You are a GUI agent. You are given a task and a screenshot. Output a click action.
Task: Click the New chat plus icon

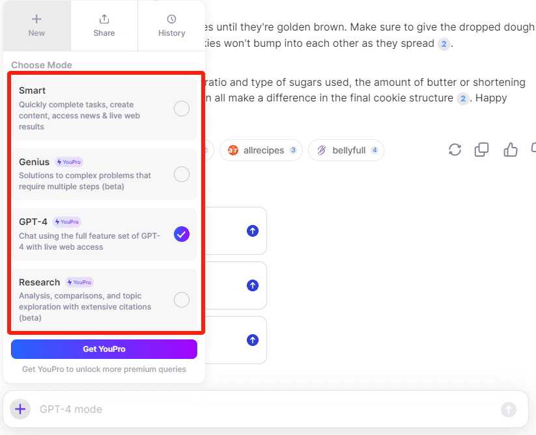(x=36, y=20)
